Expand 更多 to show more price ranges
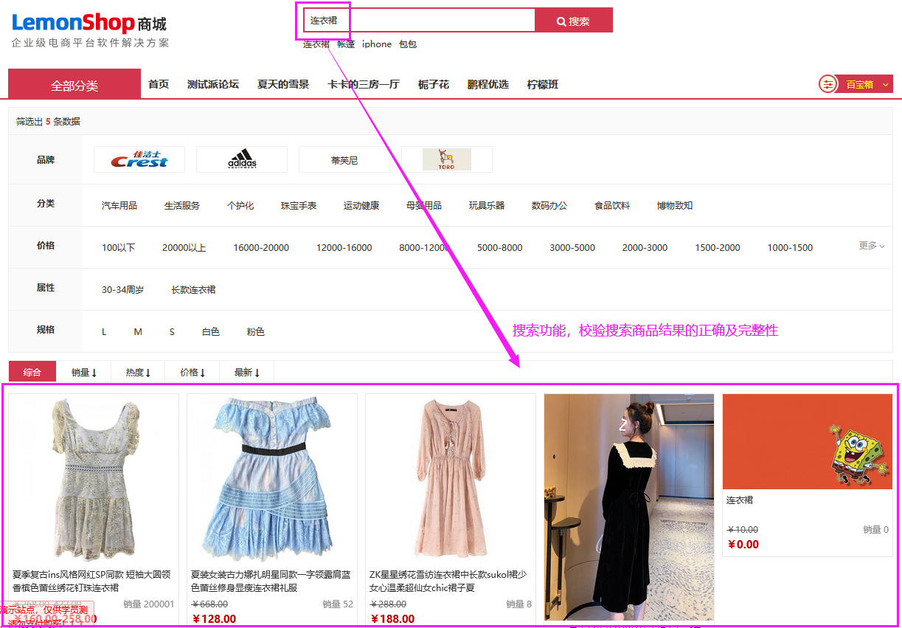 tap(868, 247)
